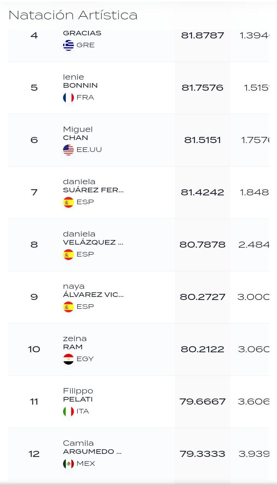Click the Greece flag icon
The height and width of the screenshot is (485, 277).
tap(68, 45)
